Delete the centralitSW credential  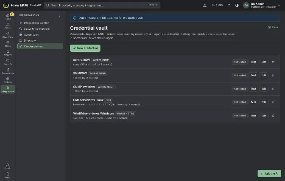click(x=273, y=62)
